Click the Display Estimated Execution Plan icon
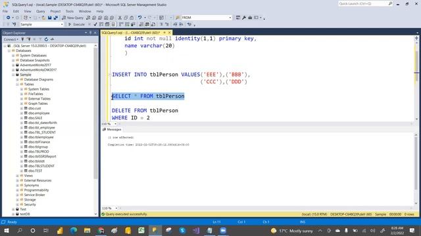Image resolution: width=421 pixels, height=236 pixels. pyautogui.click(x=101, y=24)
